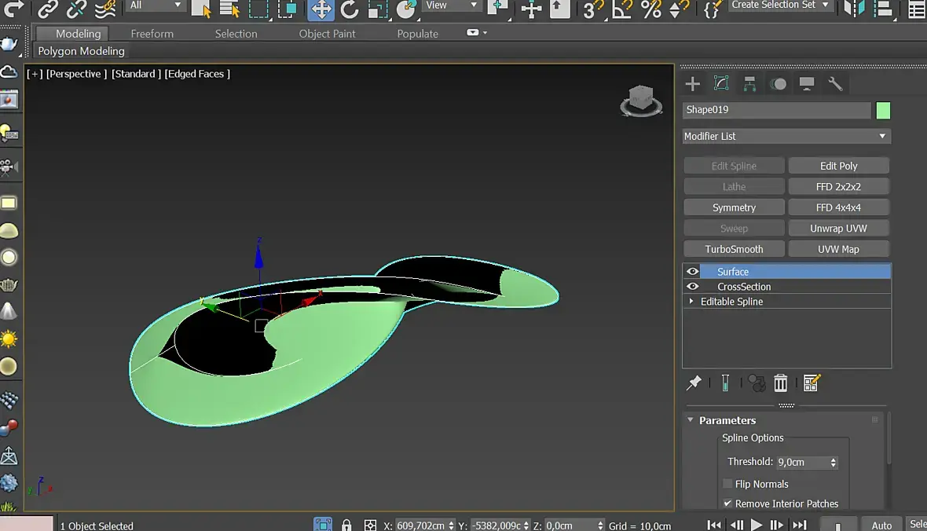The width and height of the screenshot is (927, 531).
Task: Open Configure Modifier Sets icon
Action: [x=812, y=383]
